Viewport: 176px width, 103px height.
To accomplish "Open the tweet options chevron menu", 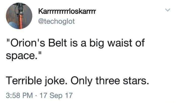I will coord(168,10).
